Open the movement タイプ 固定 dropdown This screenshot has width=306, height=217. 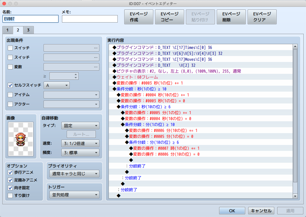pyautogui.click(x=80, y=126)
